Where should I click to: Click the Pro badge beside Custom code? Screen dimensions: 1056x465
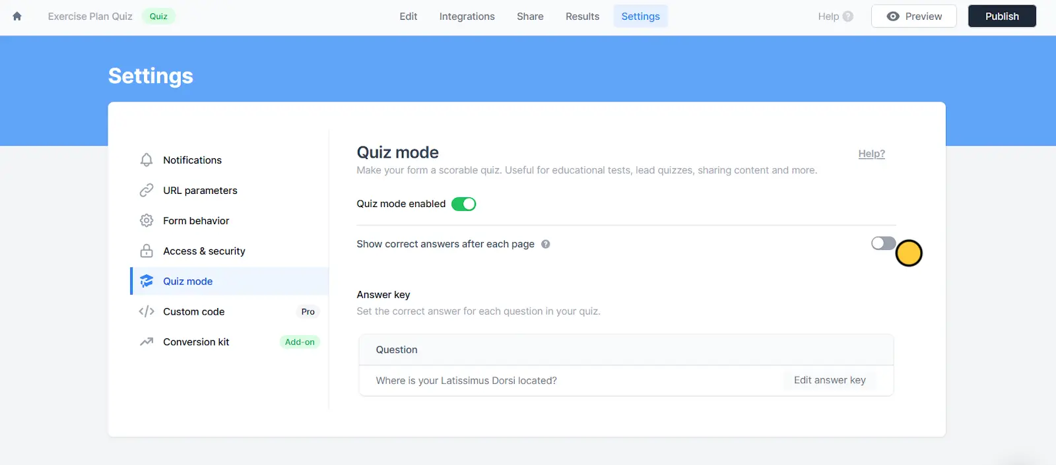point(308,312)
